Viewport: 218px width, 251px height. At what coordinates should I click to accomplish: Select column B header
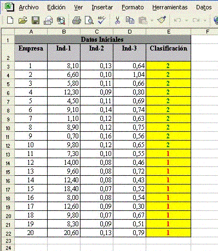pos(64,32)
